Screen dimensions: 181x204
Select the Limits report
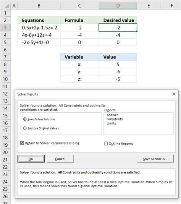[111, 123]
